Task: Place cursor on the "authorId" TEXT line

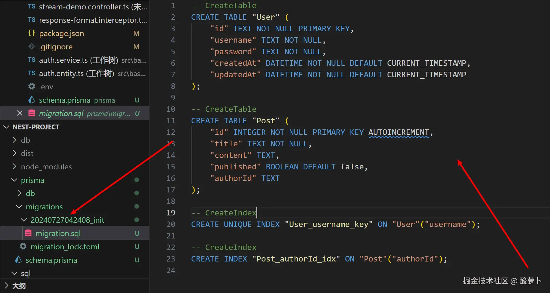Action: [245, 178]
